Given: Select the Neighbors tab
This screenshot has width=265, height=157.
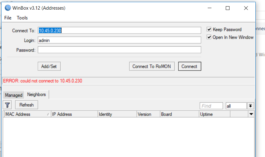Looking at the screenshot, I should pos(36,95).
